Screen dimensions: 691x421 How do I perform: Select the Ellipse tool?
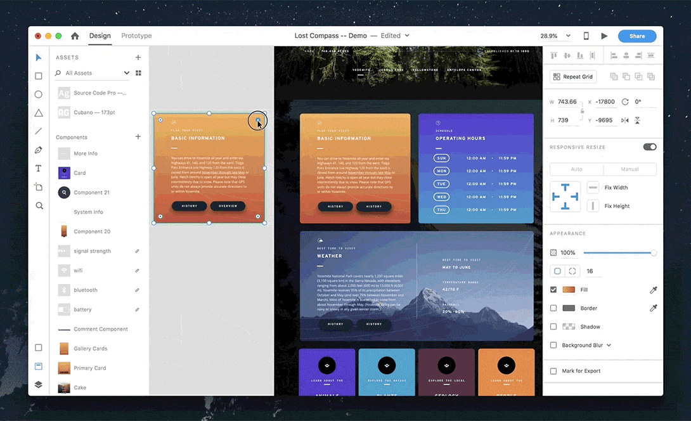(38, 94)
